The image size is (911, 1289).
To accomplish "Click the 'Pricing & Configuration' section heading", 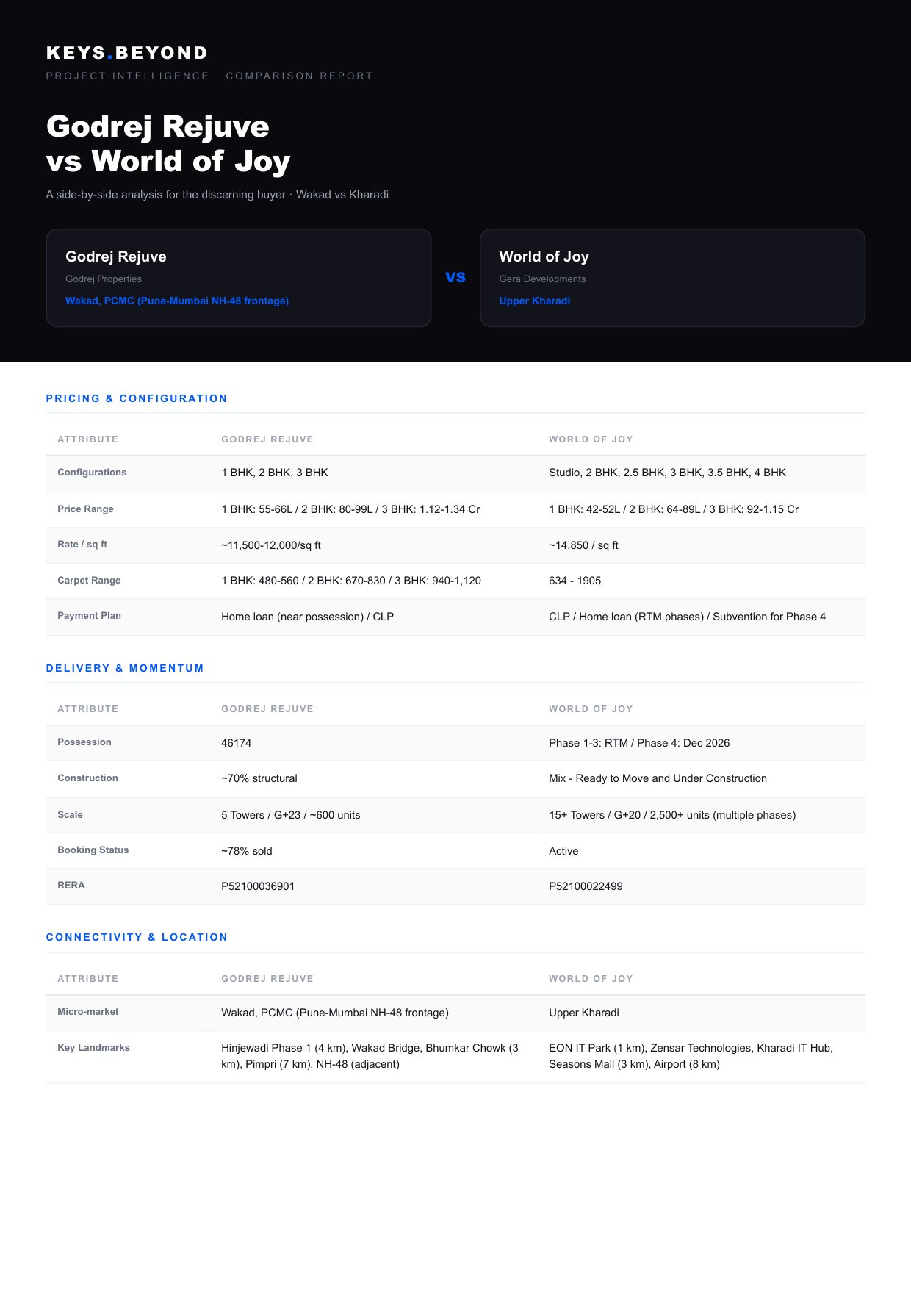I will (x=137, y=398).
